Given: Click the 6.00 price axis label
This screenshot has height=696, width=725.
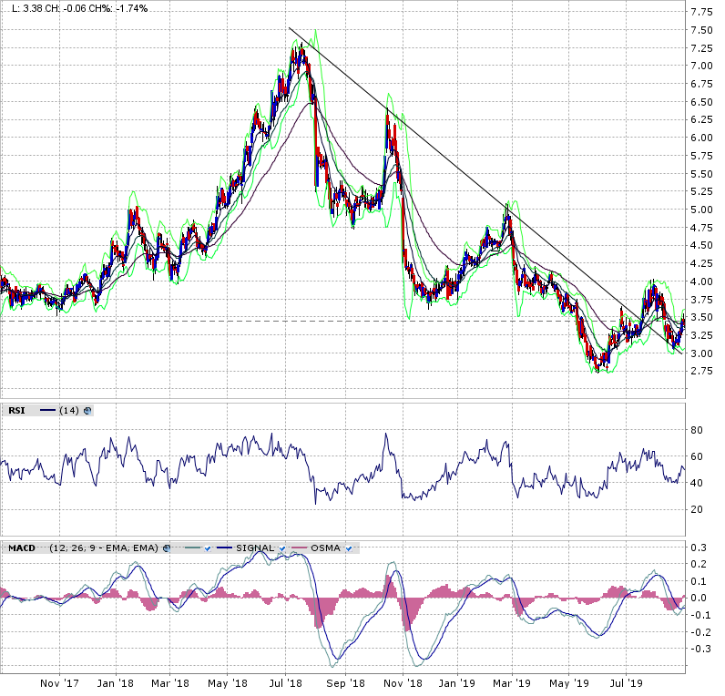Looking at the screenshot, I should 701,138.
